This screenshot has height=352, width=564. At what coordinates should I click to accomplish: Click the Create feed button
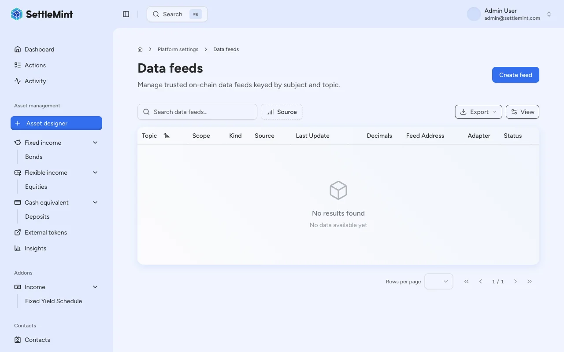[516, 75]
